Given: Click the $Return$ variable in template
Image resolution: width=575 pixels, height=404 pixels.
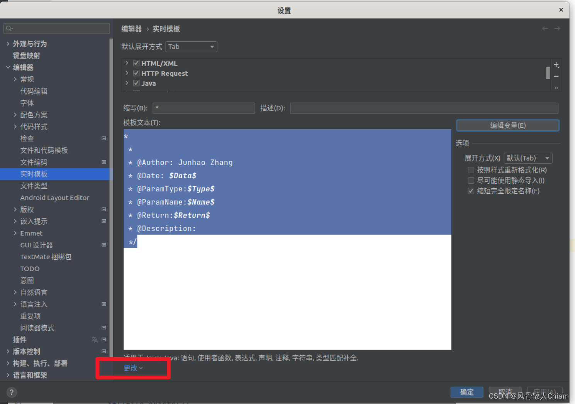Looking at the screenshot, I should click(x=192, y=215).
